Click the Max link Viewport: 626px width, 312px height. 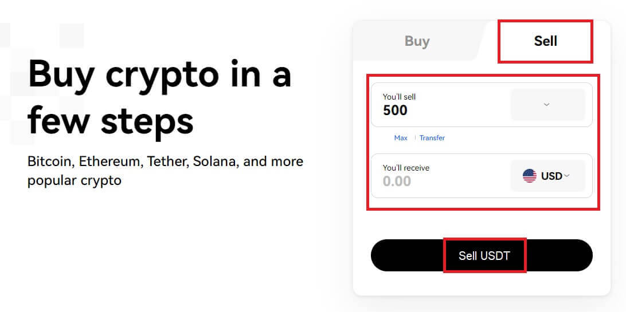[x=401, y=138]
